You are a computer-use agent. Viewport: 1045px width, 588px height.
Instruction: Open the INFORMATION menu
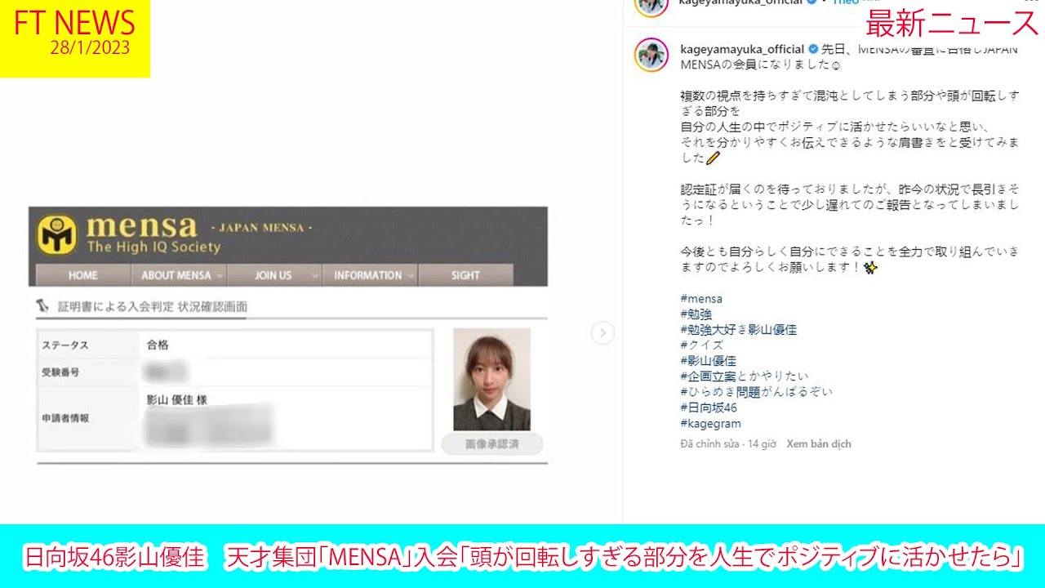370,275
